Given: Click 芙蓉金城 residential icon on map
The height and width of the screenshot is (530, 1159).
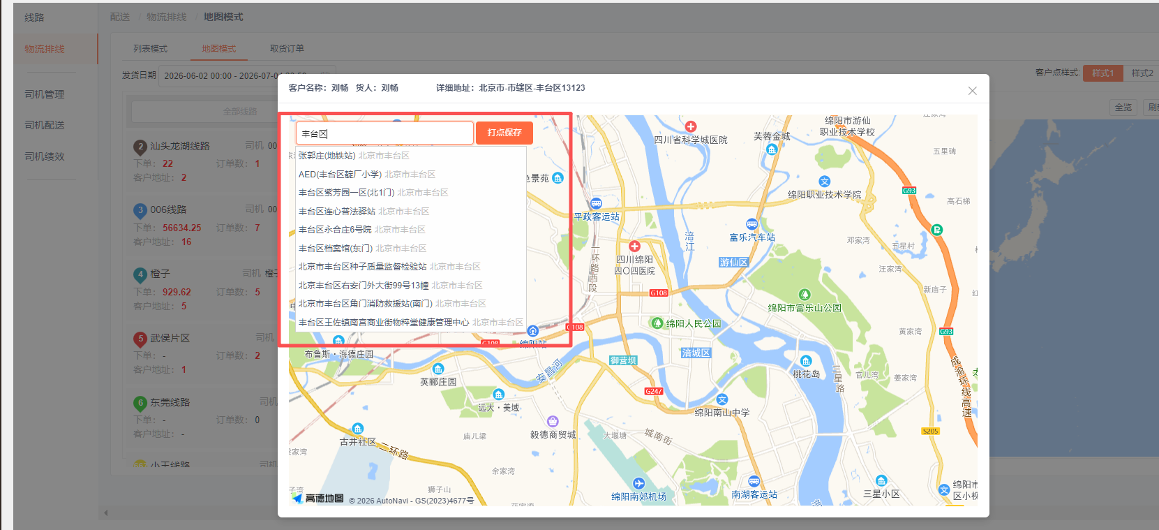Looking at the screenshot, I should (x=771, y=149).
